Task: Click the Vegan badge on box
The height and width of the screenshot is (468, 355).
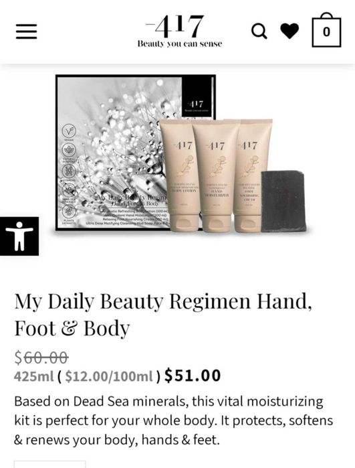Action: (x=69, y=131)
